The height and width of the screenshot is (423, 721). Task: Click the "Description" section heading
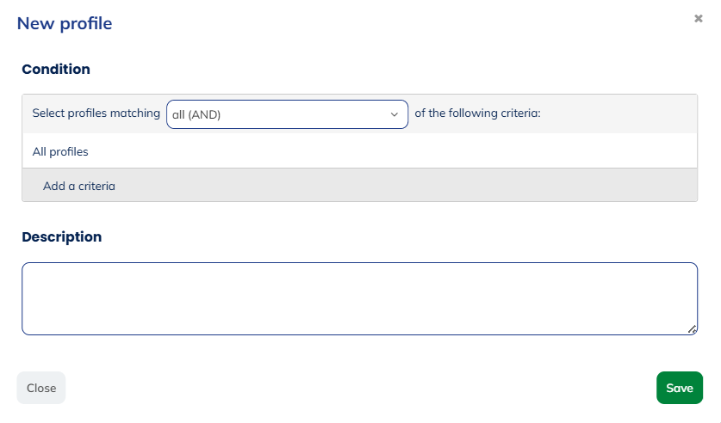pyautogui.click(x=61, y=236)
